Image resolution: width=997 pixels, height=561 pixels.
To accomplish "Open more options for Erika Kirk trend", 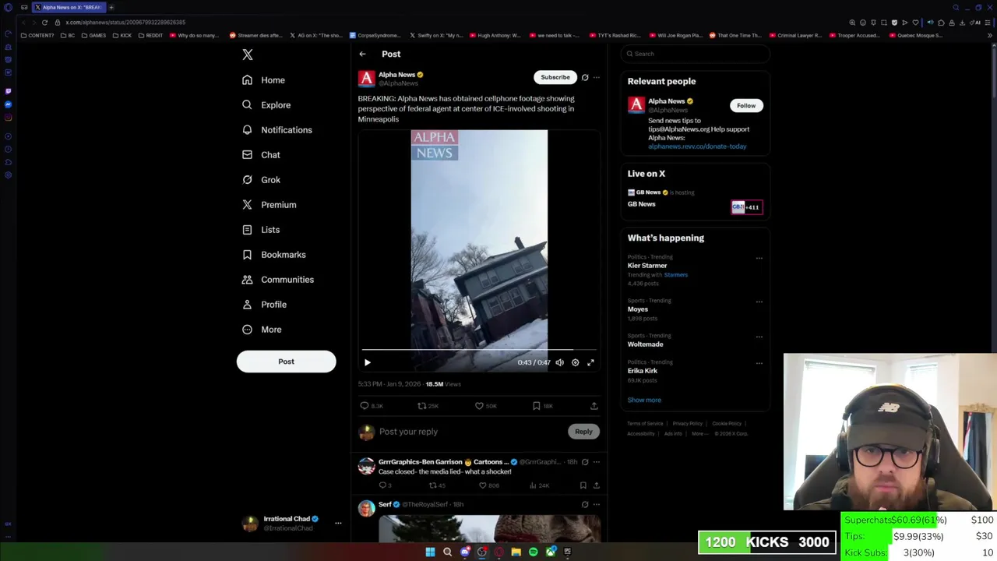I will coord(759,363).
